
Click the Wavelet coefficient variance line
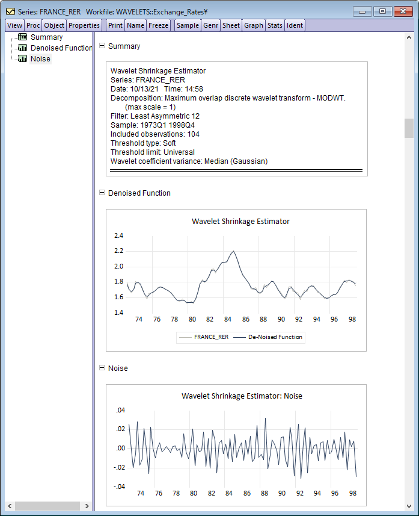point(189,161)
